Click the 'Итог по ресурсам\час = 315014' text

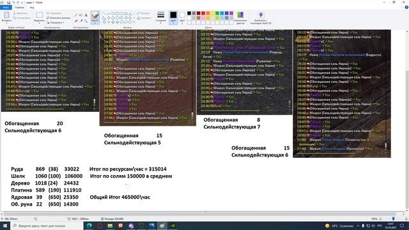coord(128,169)
